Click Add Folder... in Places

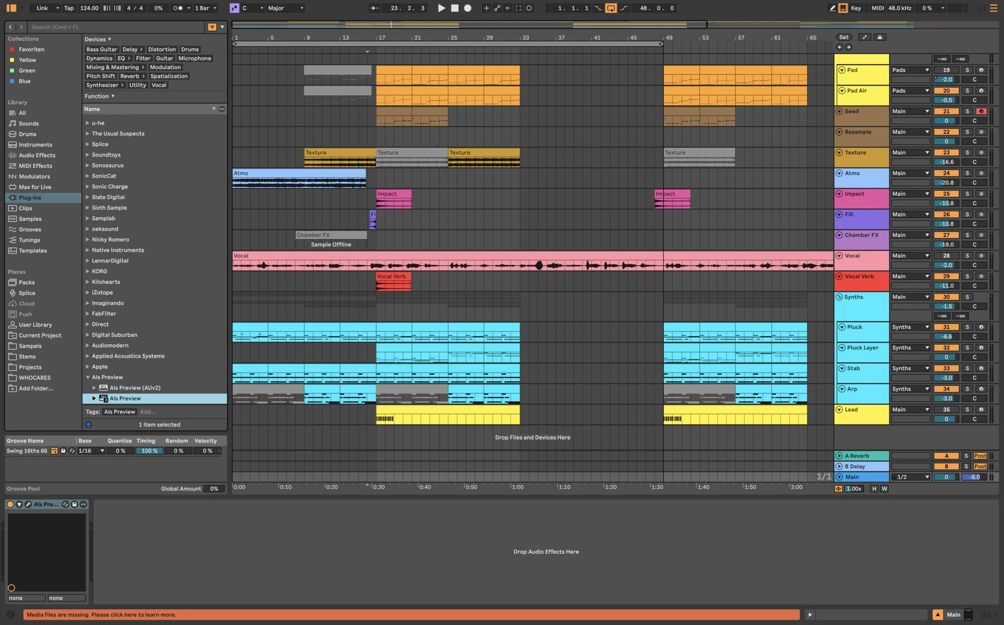[x=36, y=388]
